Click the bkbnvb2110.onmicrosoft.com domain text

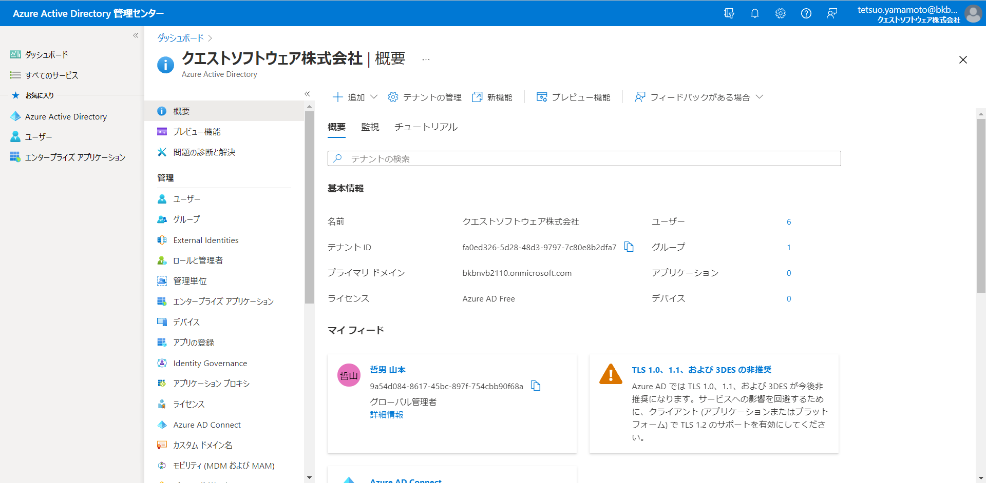point(517,273)
